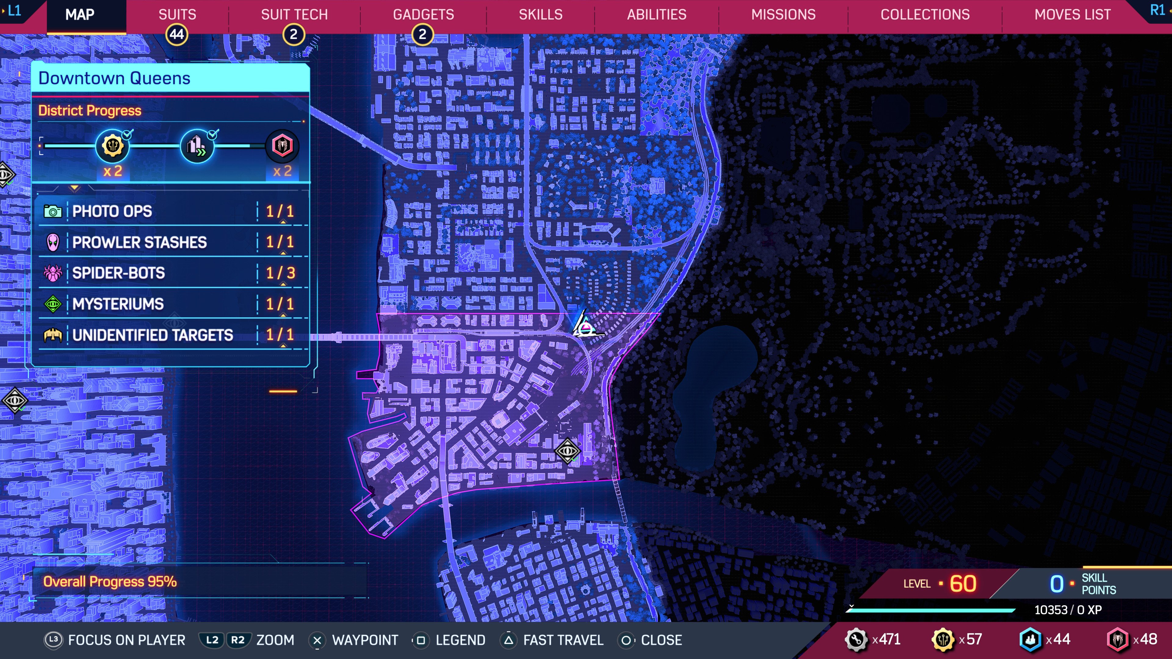Click the circle button icon
This screenshot has height=659, width=1172.
click(626, 640)
